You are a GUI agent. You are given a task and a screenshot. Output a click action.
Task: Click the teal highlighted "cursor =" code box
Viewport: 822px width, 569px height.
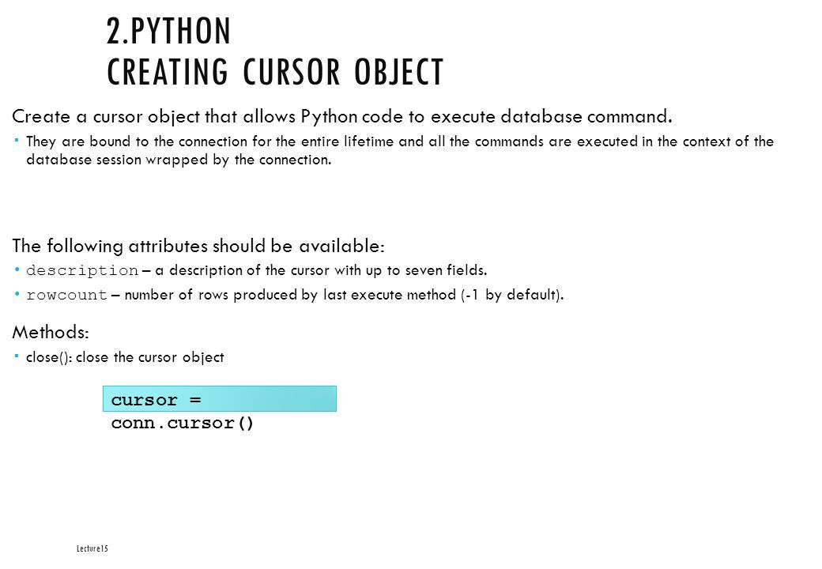(x=220, y=399)
